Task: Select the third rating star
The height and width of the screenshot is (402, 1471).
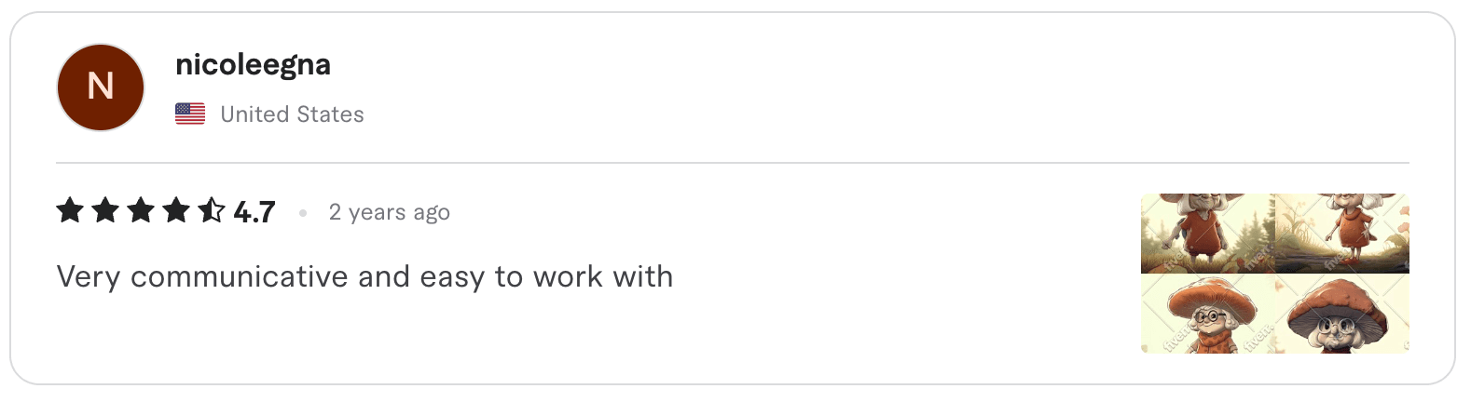Action: point(141,211)
